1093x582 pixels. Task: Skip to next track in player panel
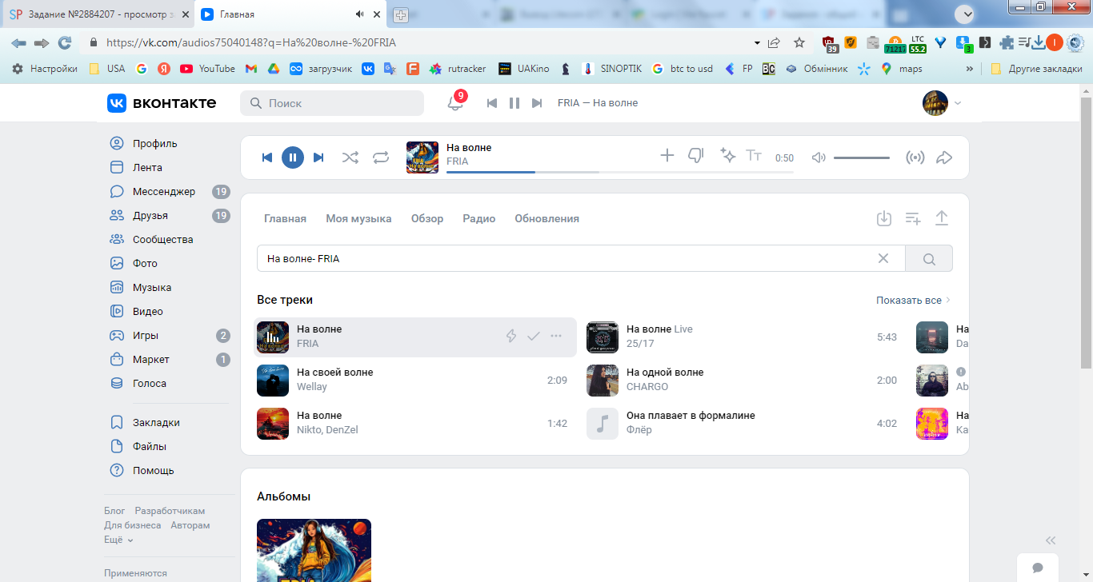318,157
